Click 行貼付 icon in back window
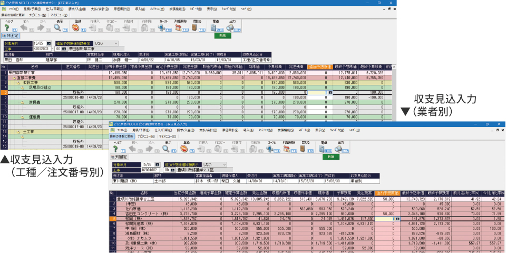Image resolution: width=506 pixels, height=253 pixels. coord(126,28)
